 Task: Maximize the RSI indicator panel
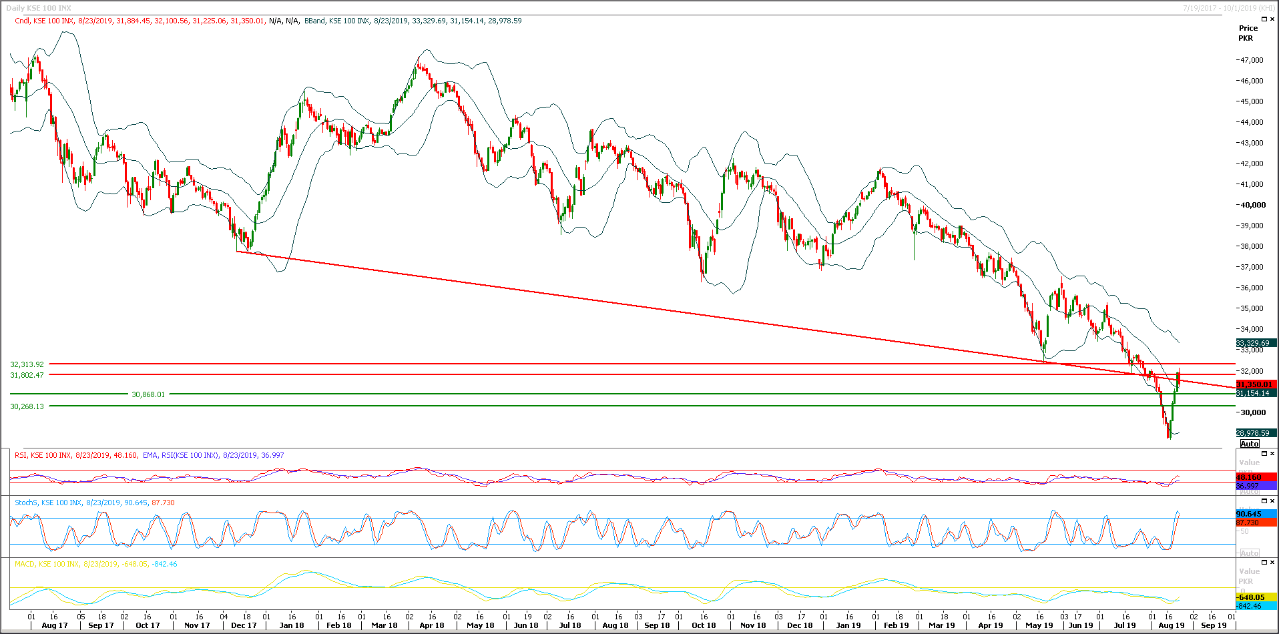tap(1264, 453)
